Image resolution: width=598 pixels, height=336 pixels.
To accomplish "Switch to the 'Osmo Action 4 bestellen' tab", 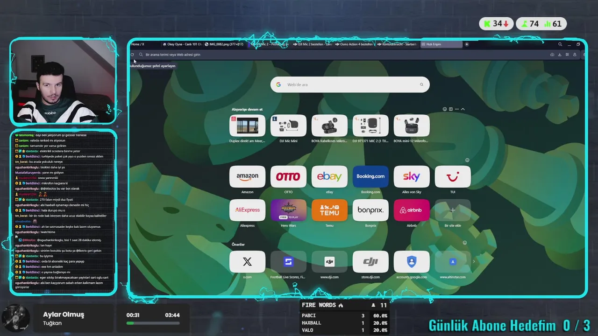I will (355, 44).
